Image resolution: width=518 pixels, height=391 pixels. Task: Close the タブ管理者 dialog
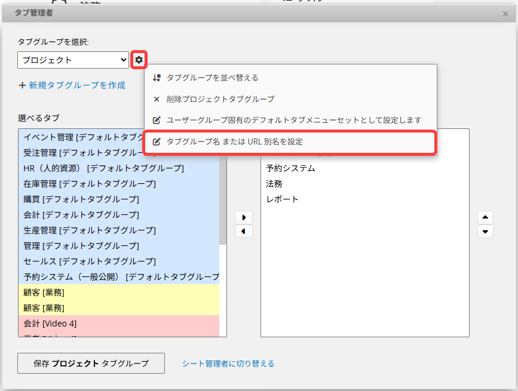click(505, 13)
